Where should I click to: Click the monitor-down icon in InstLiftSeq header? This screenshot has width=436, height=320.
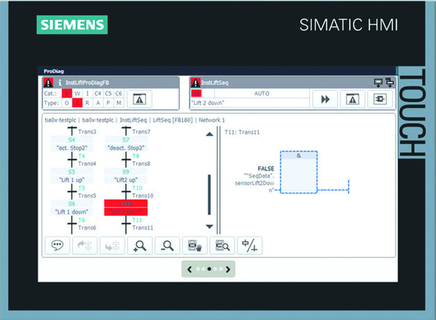point(378,83)
